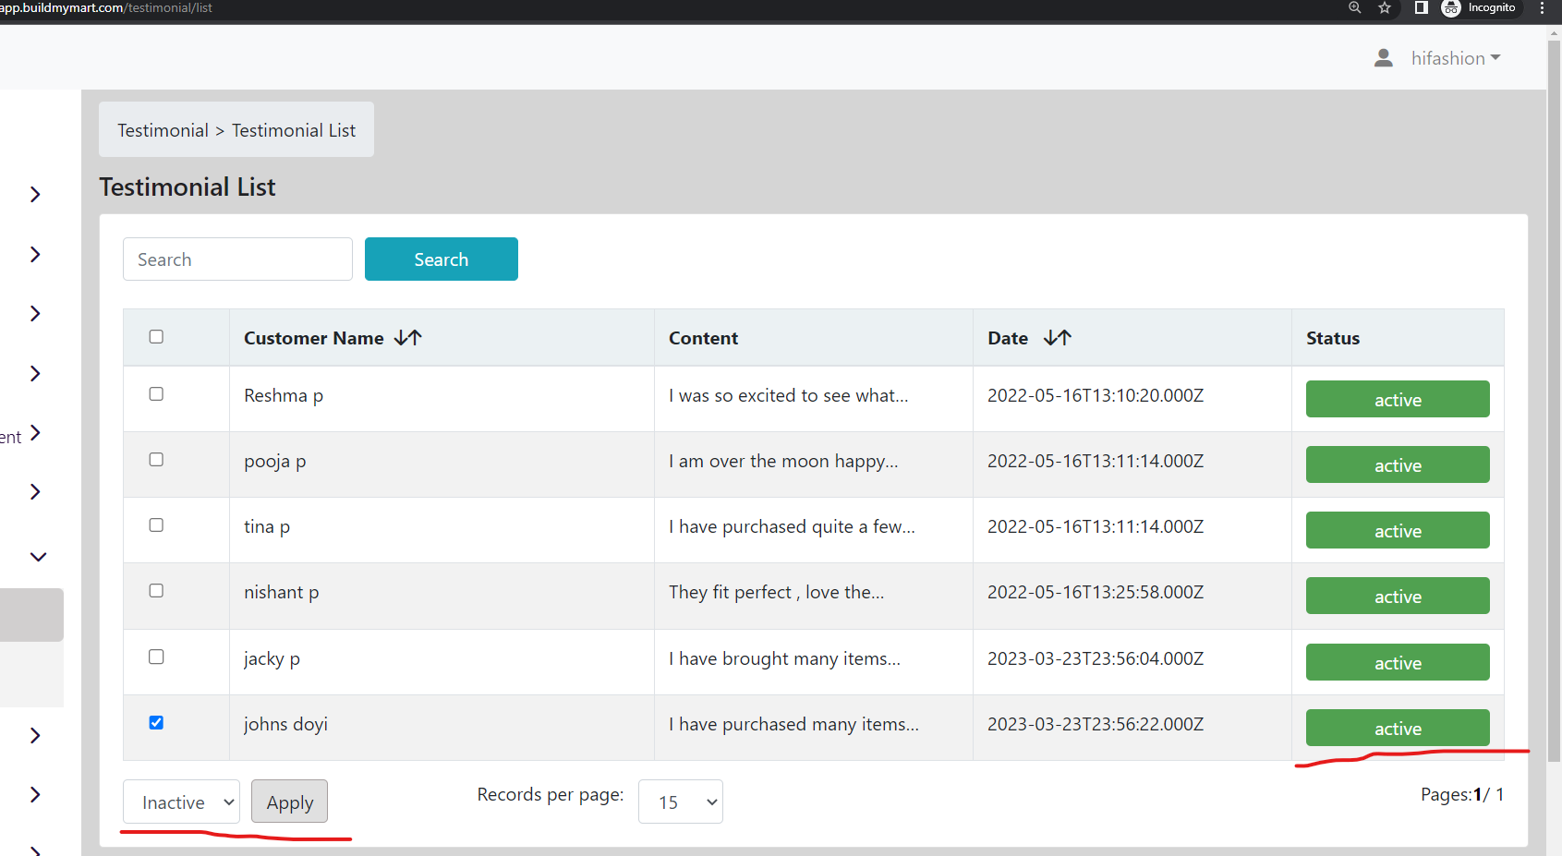Click the Status column header
Screen dimensions: 1562x856
1332,338
